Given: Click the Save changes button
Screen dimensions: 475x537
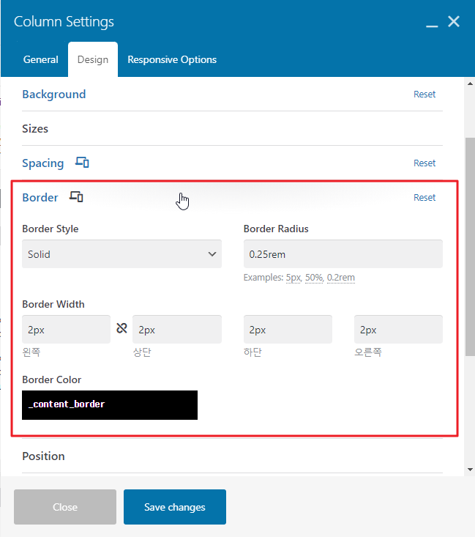Looking at the screenshot, I should pos(175,507).
